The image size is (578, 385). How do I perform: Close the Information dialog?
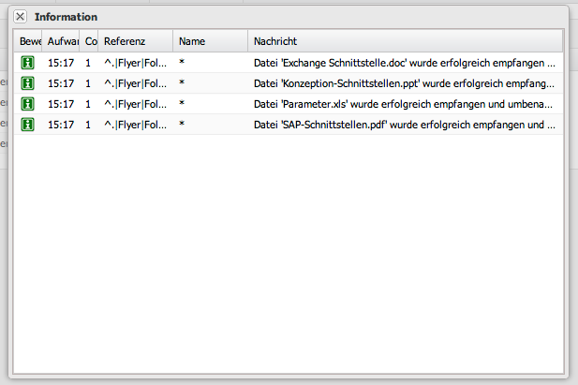(x=21, y=17)
